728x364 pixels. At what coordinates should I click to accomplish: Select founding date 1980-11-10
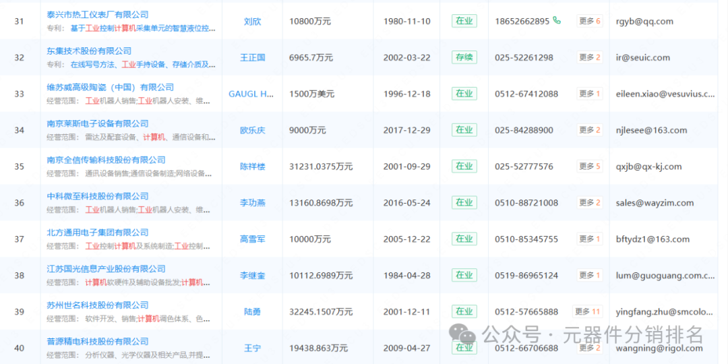(x=406, y=22)
